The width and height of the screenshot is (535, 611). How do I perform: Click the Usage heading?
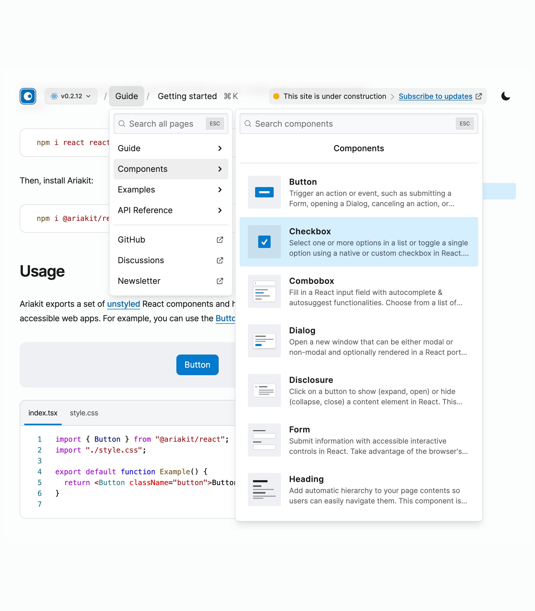coord(42,271)
